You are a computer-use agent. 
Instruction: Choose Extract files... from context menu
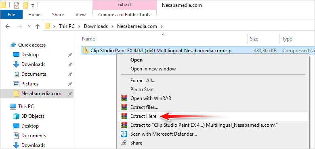(213, 107)
